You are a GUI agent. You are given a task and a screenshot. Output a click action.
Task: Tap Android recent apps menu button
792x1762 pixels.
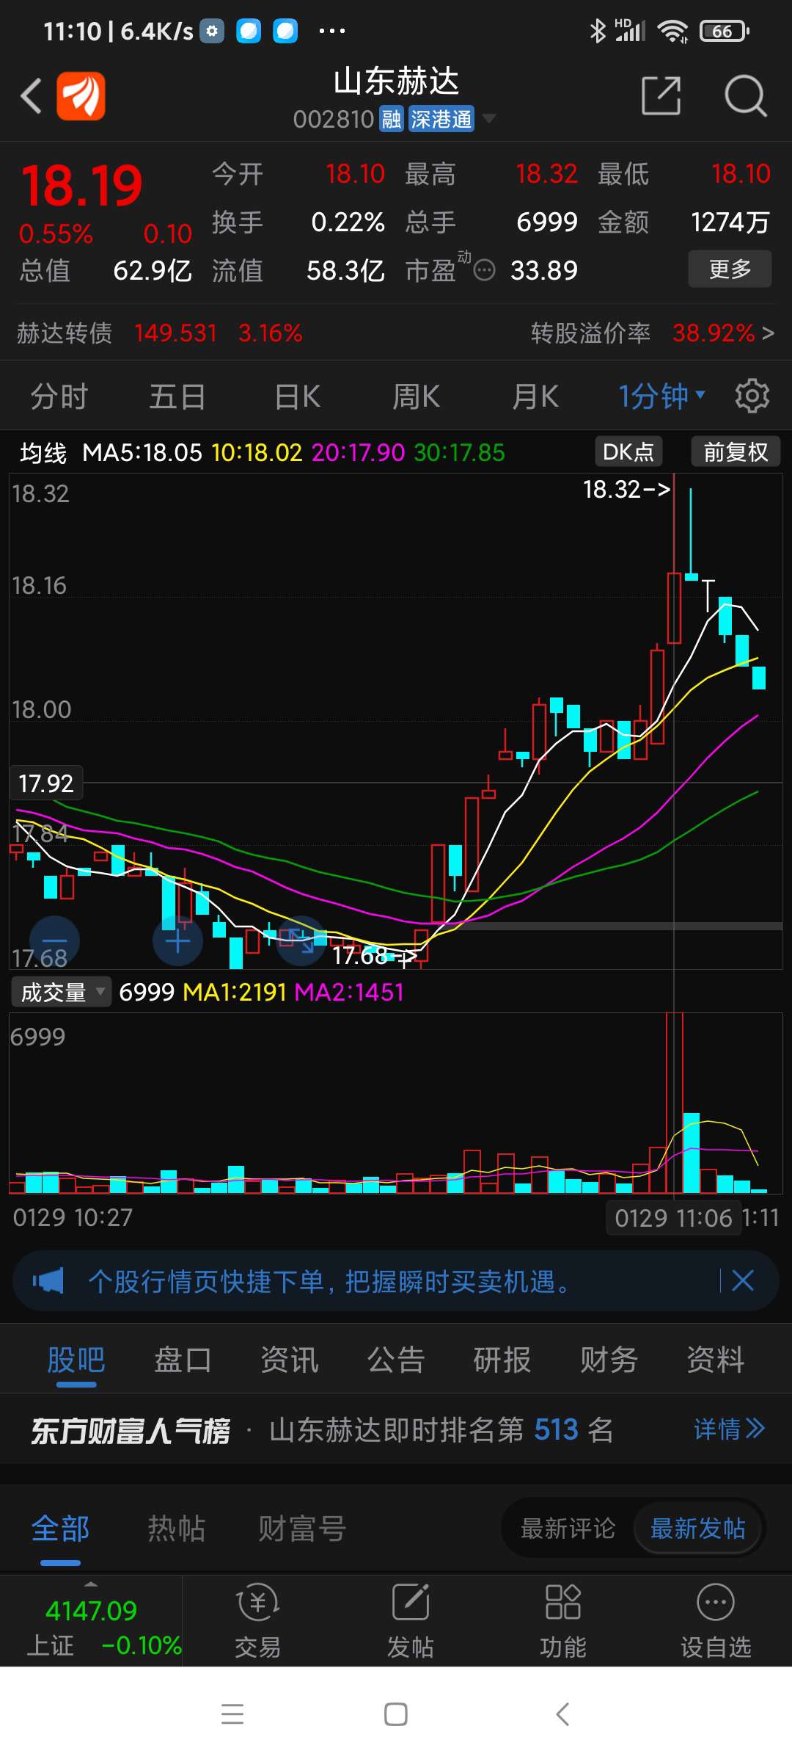click(x=232, y=1714)
